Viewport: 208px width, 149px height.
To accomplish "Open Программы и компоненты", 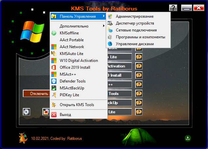I will click(x=140, y=37).
